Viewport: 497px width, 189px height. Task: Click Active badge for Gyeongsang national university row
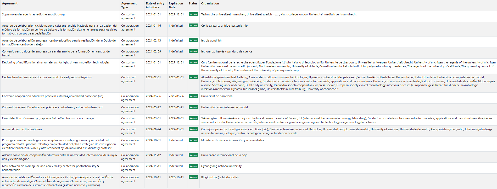point(193,166)
